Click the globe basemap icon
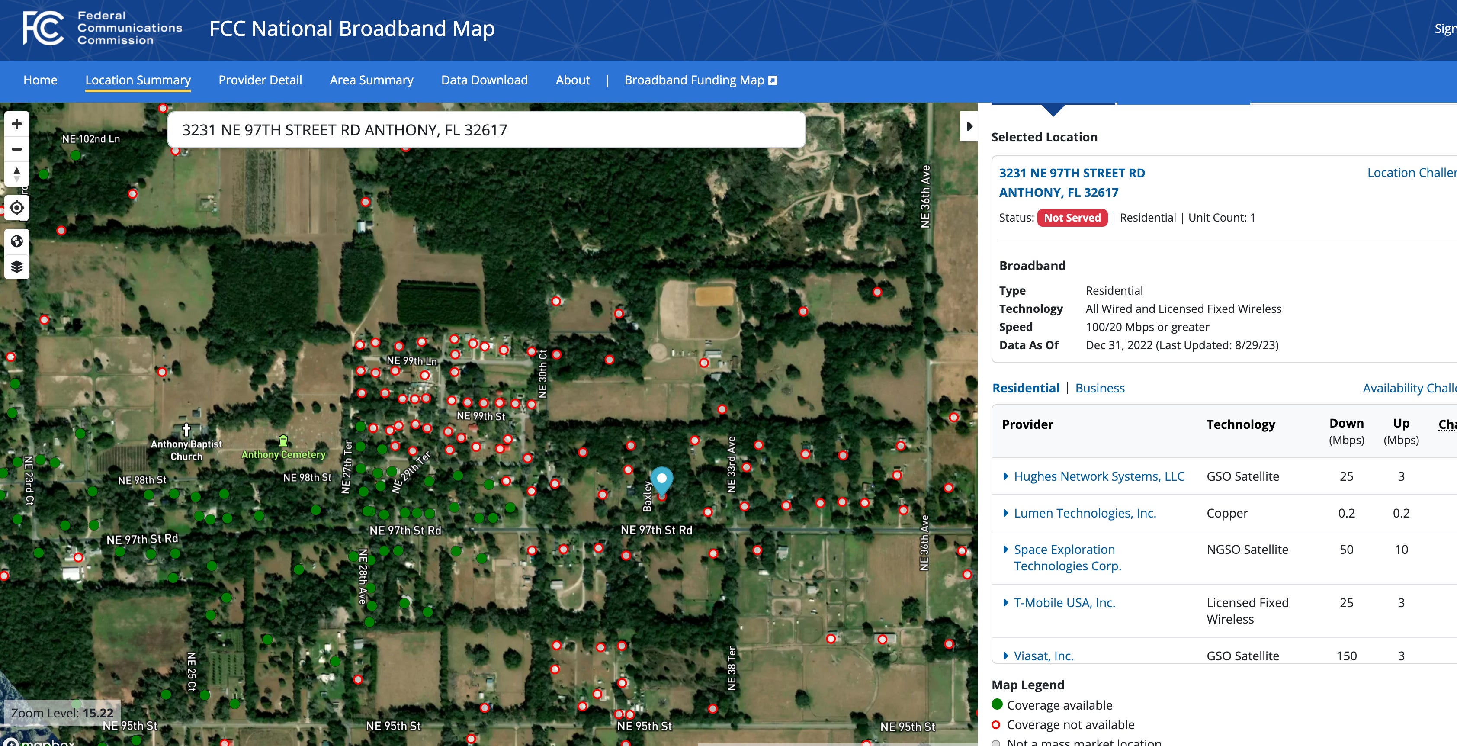The height and width of the screenshot is (746, 1457). tap(17, 241)
